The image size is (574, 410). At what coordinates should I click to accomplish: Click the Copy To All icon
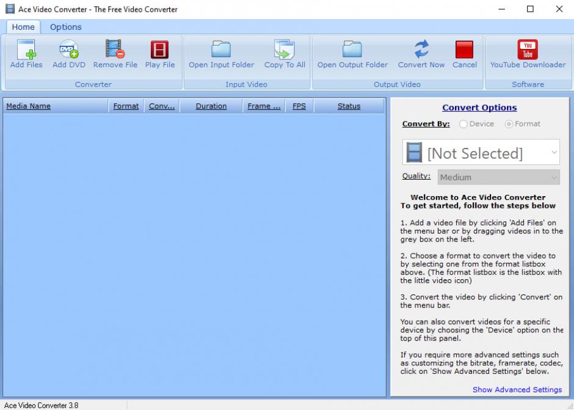(285, 49)
